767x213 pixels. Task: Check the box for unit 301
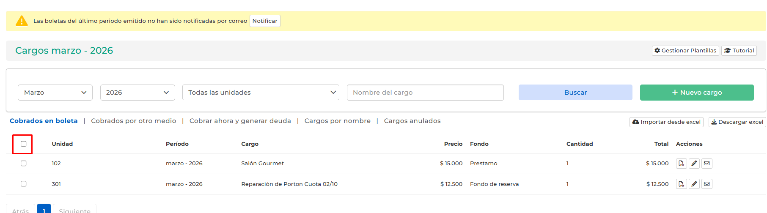tap(24, 184)
